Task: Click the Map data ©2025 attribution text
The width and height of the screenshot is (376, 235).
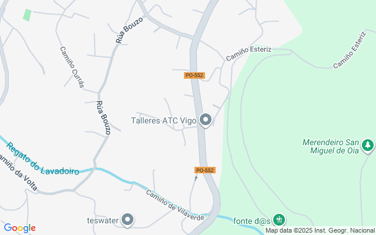Action: click(x=321, y=230)
